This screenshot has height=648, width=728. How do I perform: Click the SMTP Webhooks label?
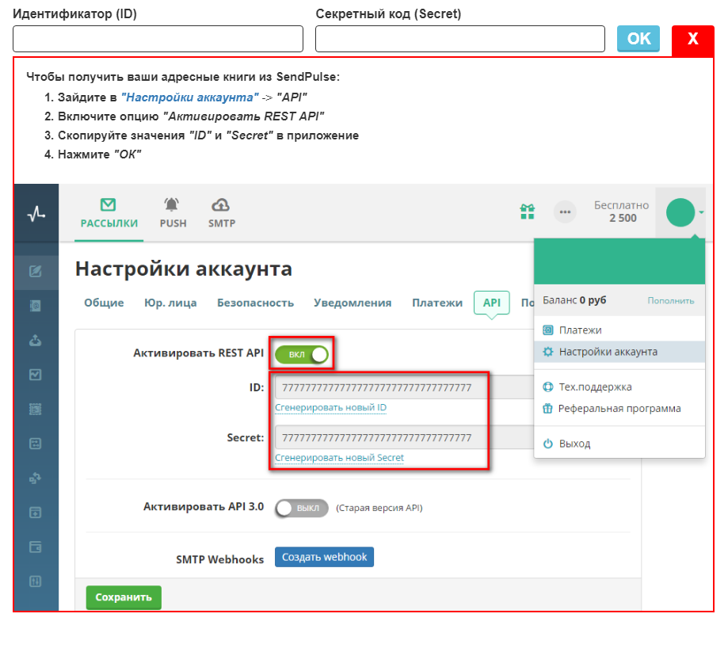[219, 559]
